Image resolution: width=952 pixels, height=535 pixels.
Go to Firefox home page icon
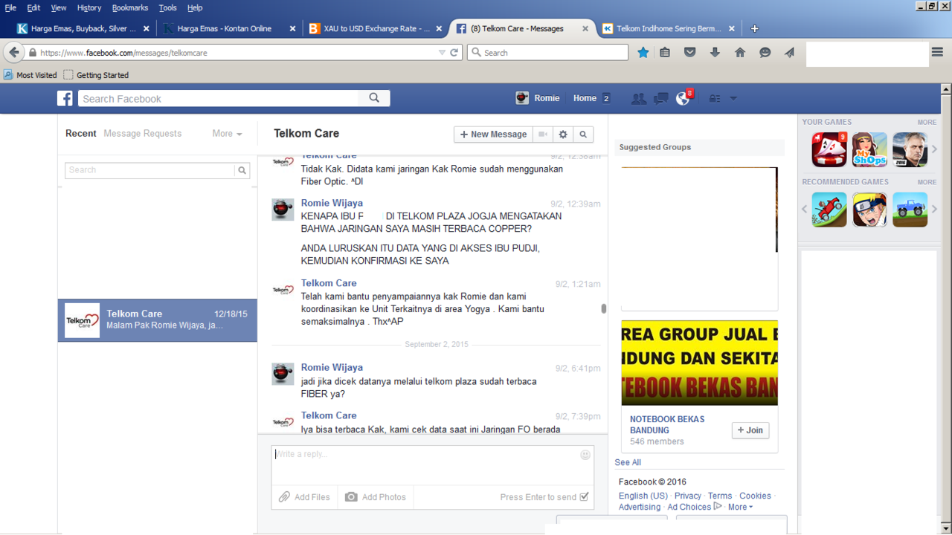click(740, 53)
